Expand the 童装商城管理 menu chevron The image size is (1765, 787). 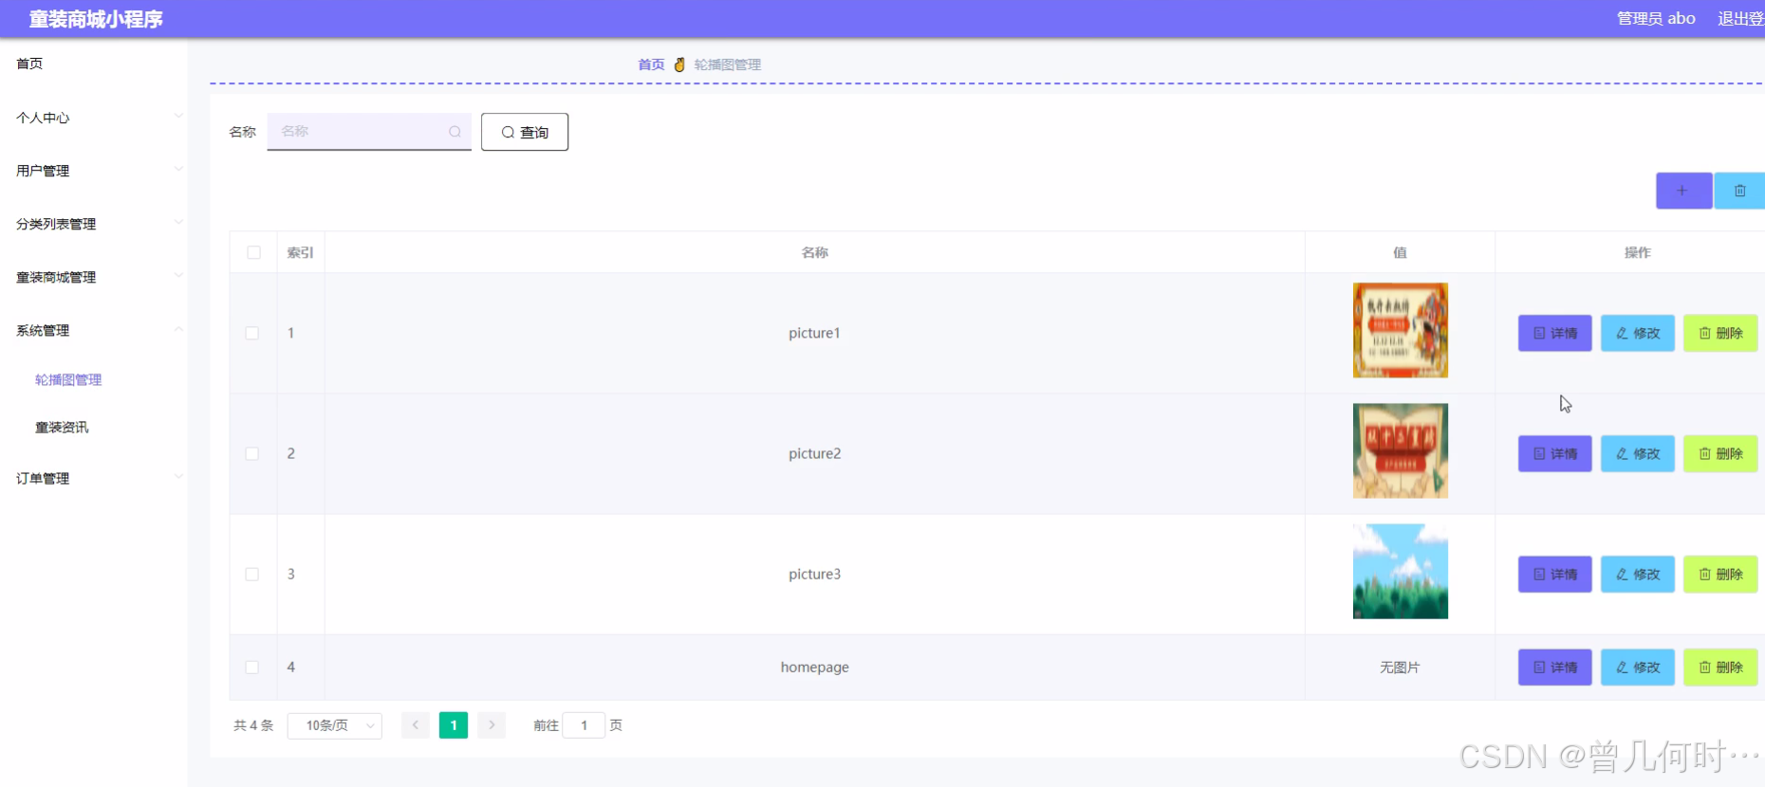[178, 276]
